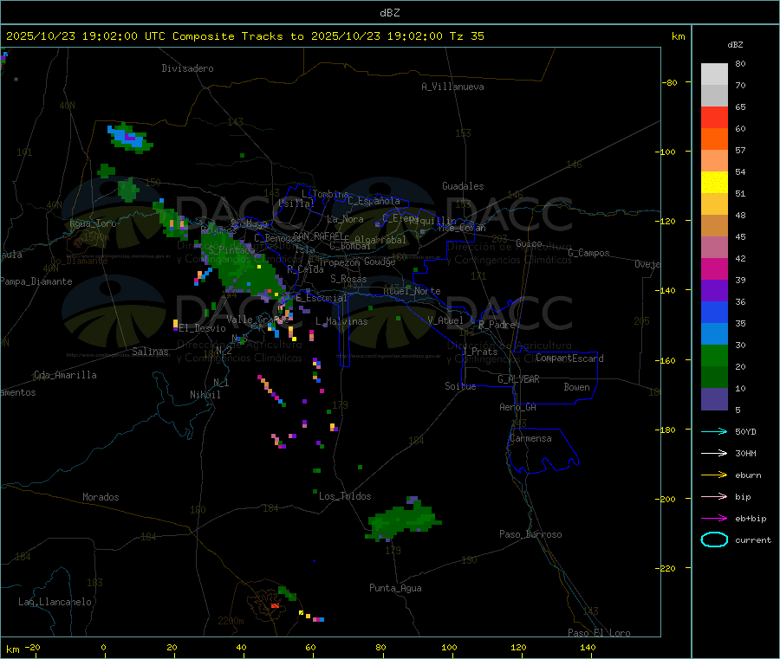The image size is (780, 659).
Task: Click the dBZ title at top
Action: (389, 13)
